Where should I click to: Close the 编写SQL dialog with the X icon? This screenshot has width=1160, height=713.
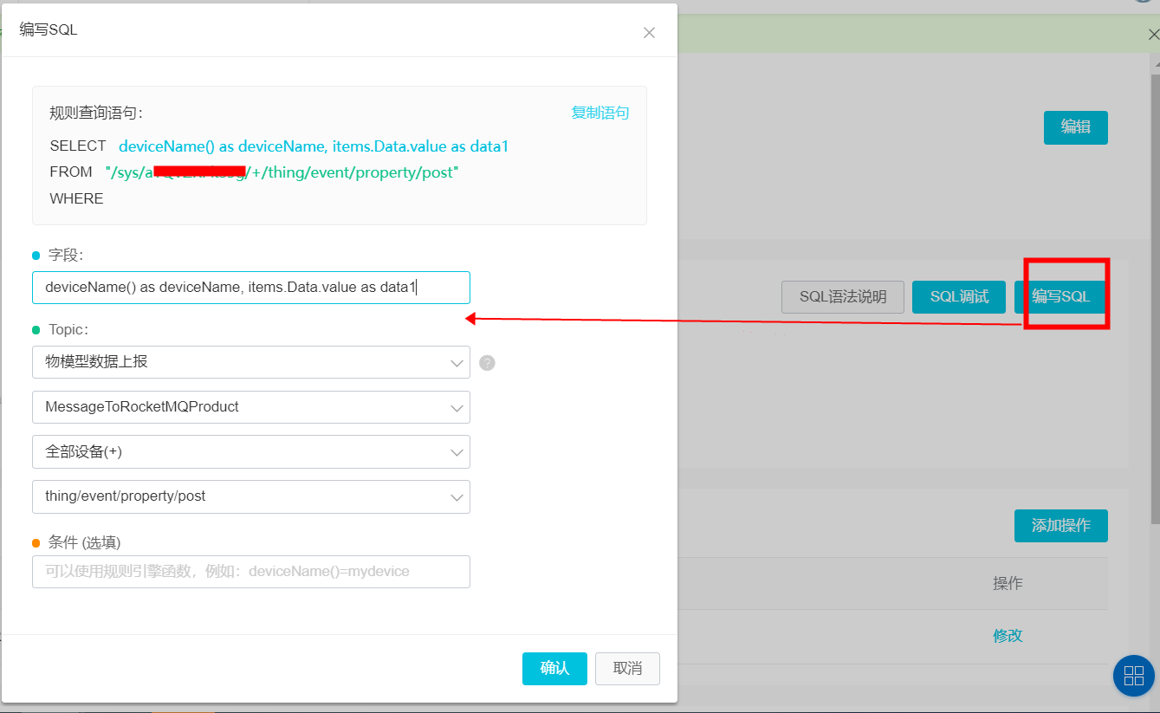tap(649, 33)
